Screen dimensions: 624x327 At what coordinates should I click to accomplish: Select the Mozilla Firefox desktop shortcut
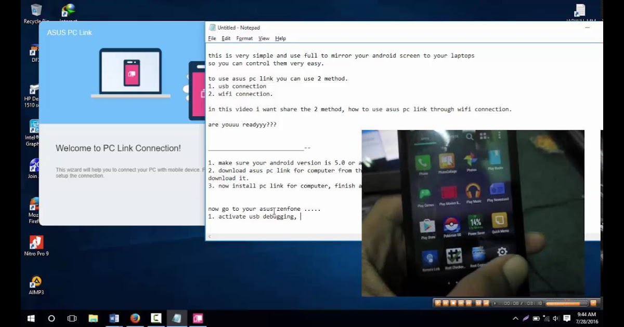34,210
